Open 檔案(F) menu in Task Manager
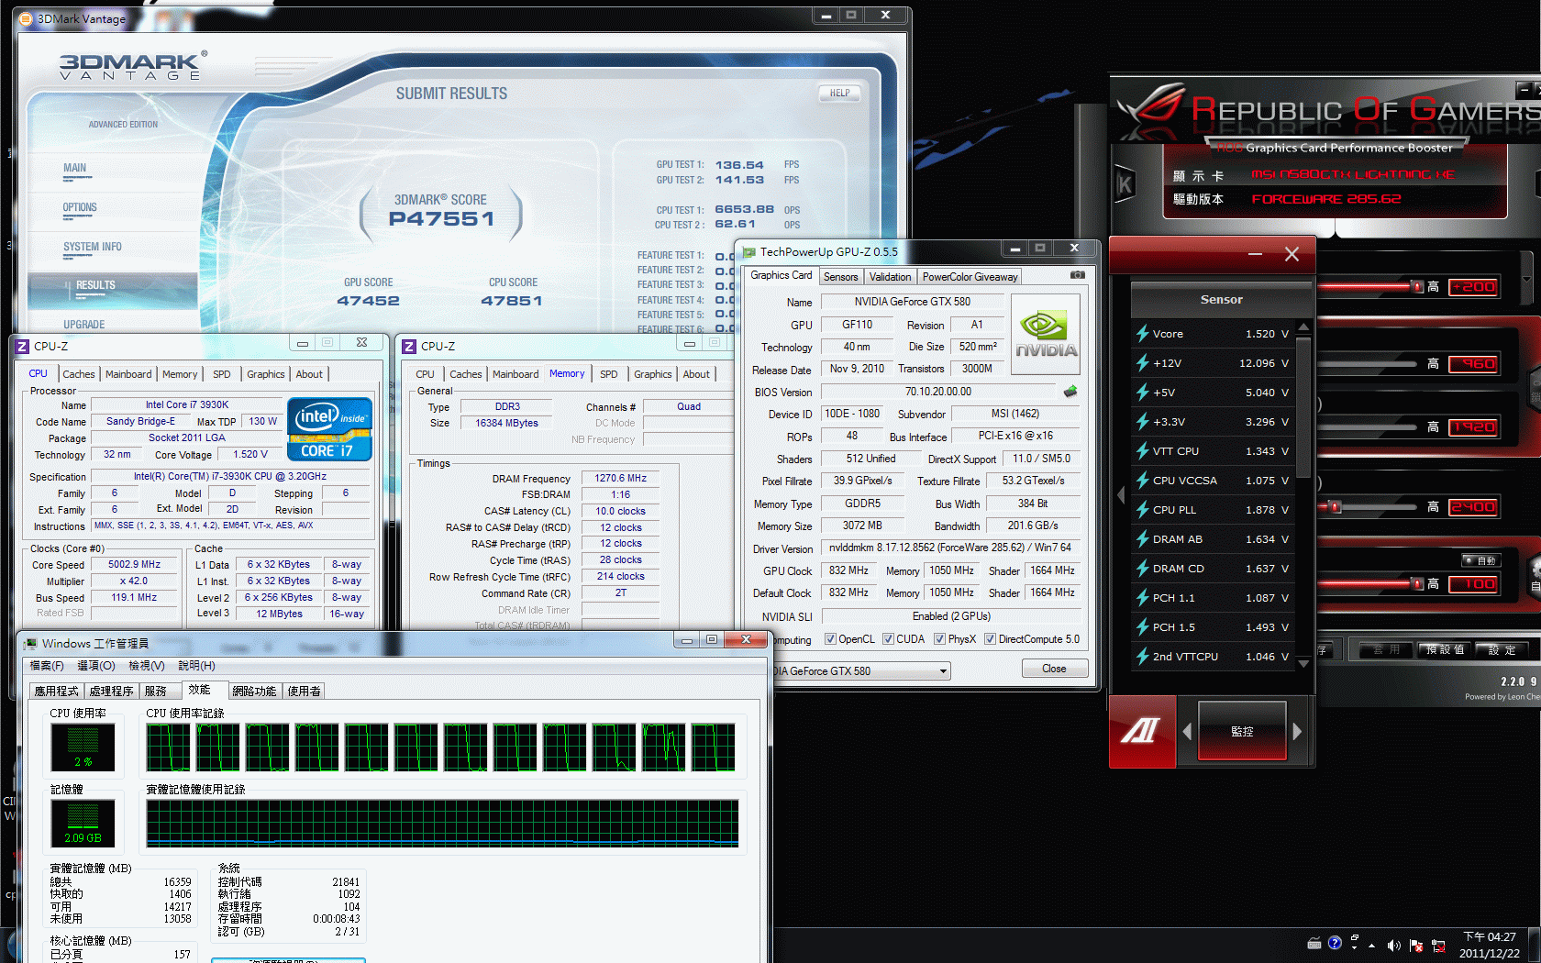This screenshot has height=963, width=1541. [x=47, y=666]
